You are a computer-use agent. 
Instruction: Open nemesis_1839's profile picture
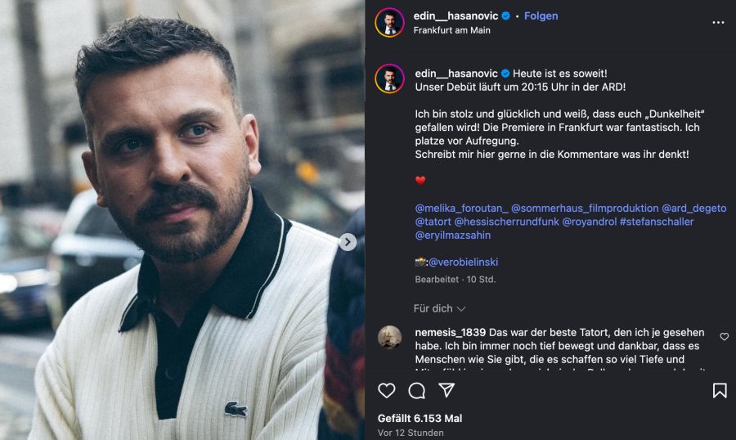pos(389,338)
